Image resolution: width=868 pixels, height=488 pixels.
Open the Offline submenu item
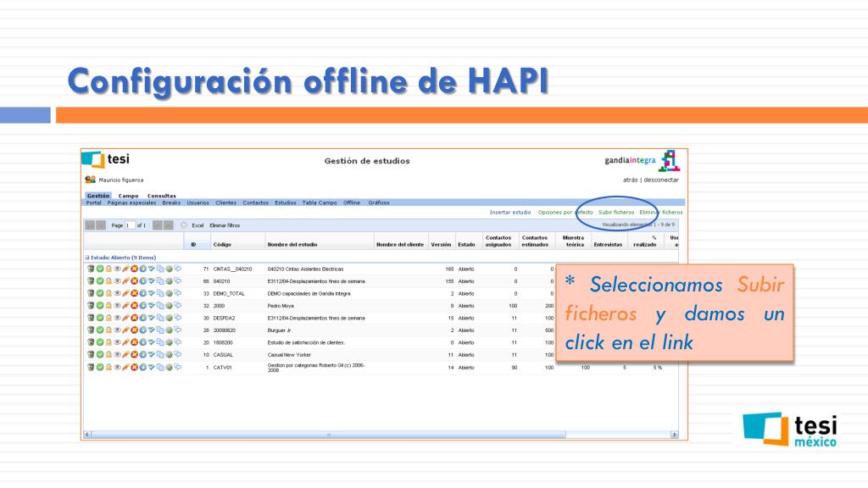(x=352, y=203)
